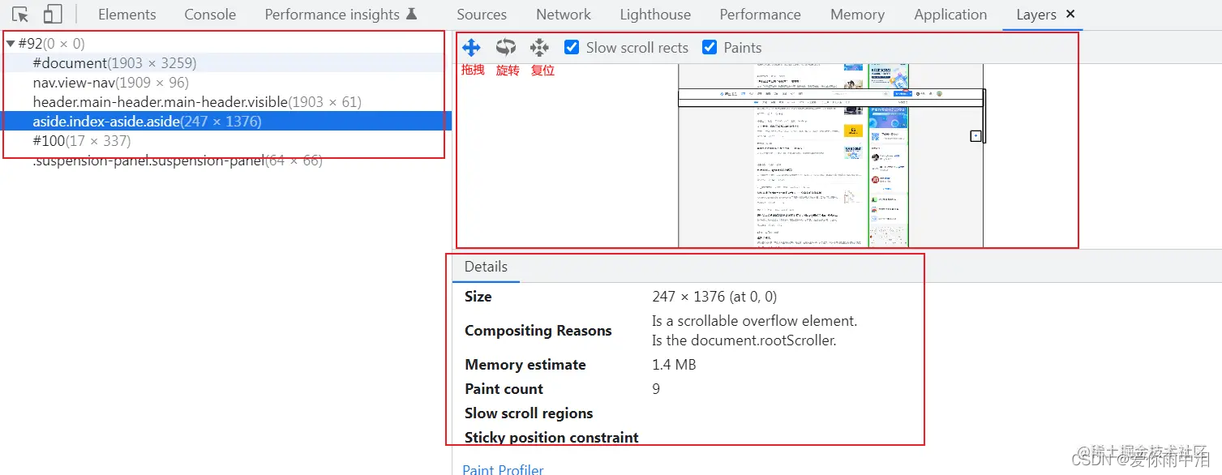Screen dimensions: 1222x475
Task: Activate the pan mode icon
Action: 471,47
